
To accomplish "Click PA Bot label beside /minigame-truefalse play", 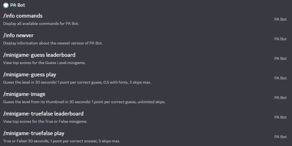I will click(280, 137).
